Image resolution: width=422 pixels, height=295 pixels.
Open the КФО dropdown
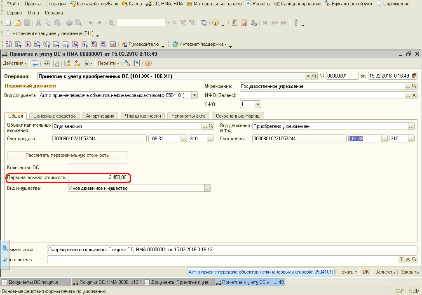258,104
